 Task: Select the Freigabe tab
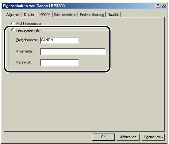pyautogui.click(x=44, y=14)
